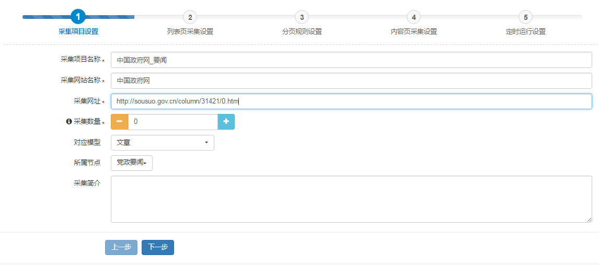Select step 5 circle in wizard
This screenshot has height=265, width=599.
point(525,17)
